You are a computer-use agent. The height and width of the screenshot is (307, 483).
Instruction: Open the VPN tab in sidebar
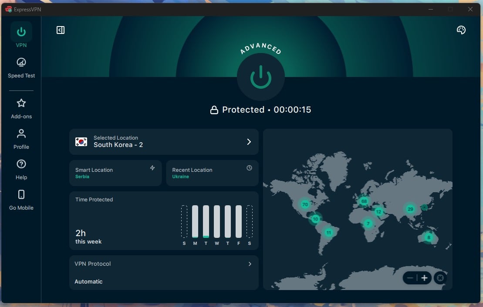coord(21,35)
